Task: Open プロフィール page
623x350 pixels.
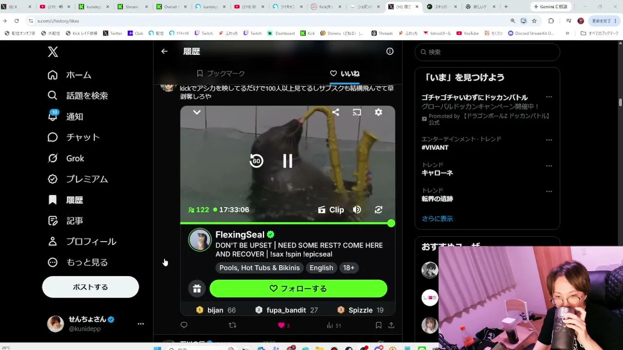Action: tap(82, 242)
